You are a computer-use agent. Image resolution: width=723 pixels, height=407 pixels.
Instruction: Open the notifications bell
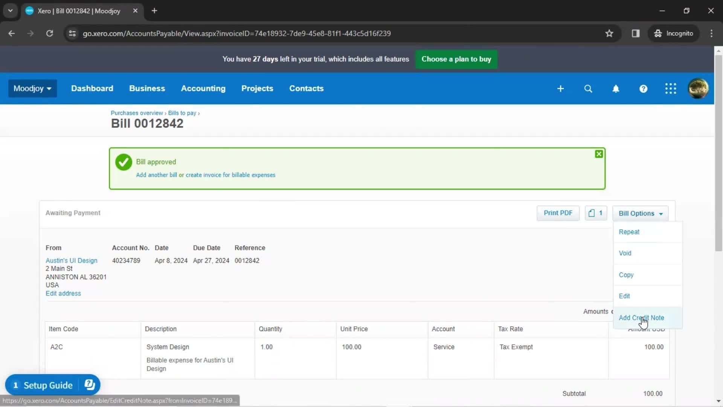(x=616, y=89)
